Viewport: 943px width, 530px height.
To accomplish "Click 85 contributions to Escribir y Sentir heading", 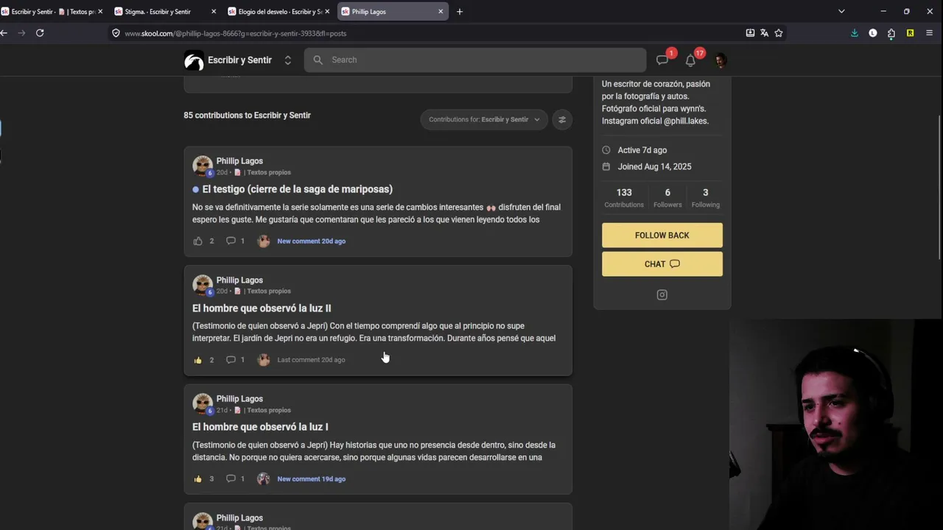I will point(247,116).
